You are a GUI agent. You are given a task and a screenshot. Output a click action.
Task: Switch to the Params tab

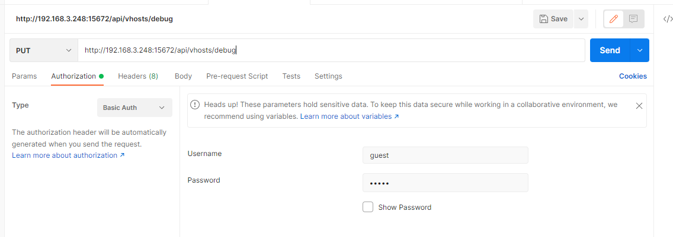(x=24, y=76)
